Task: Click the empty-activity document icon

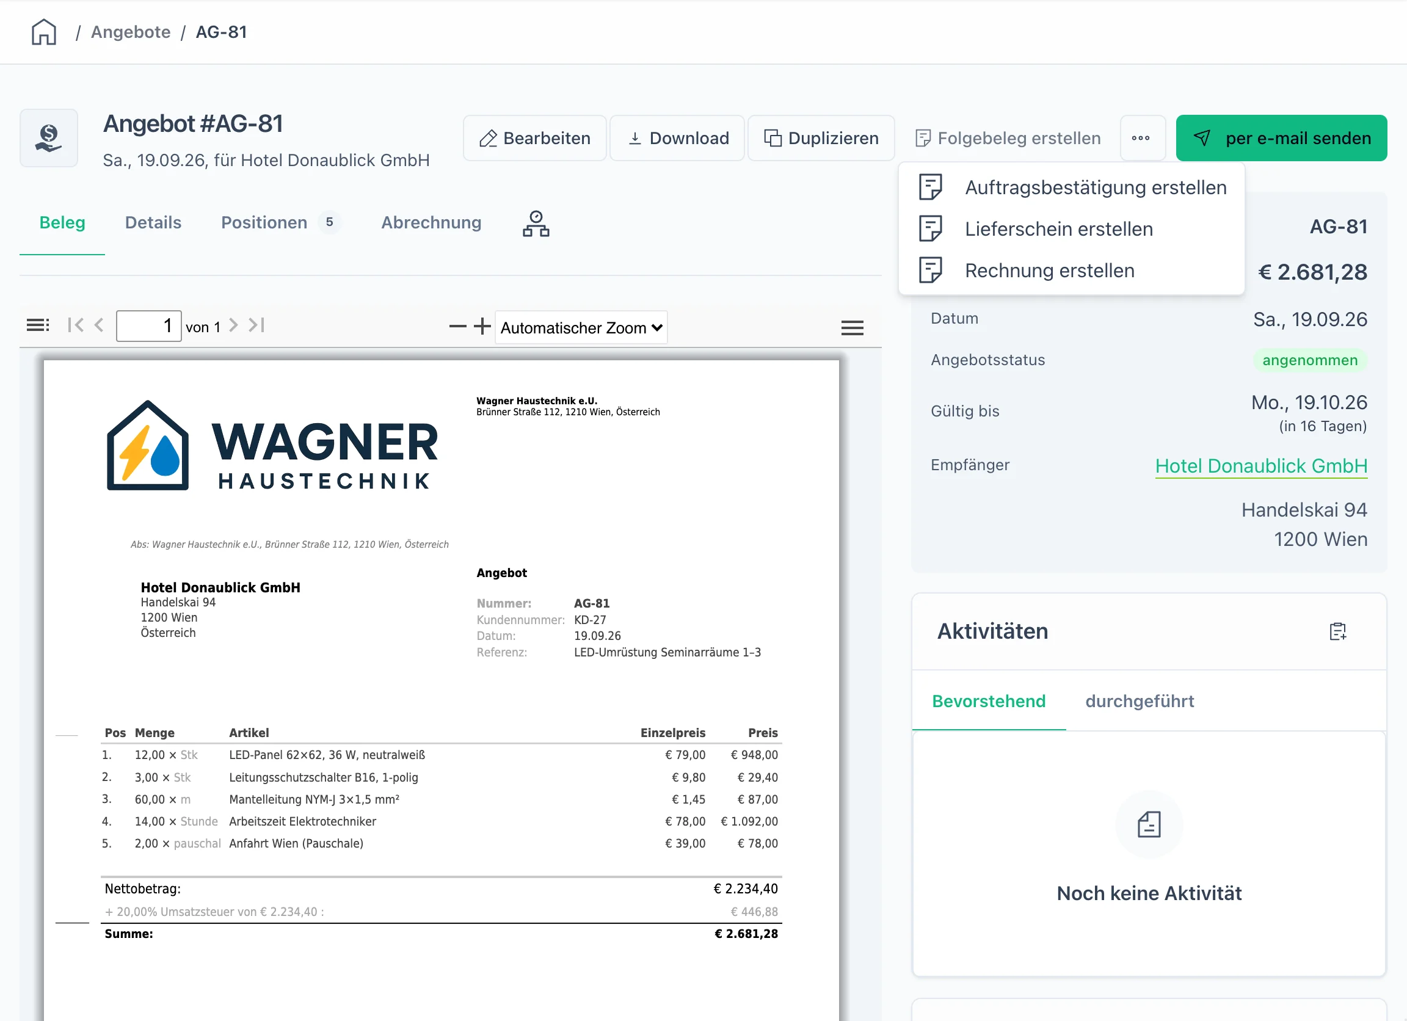Action: tap(1149, 824)
